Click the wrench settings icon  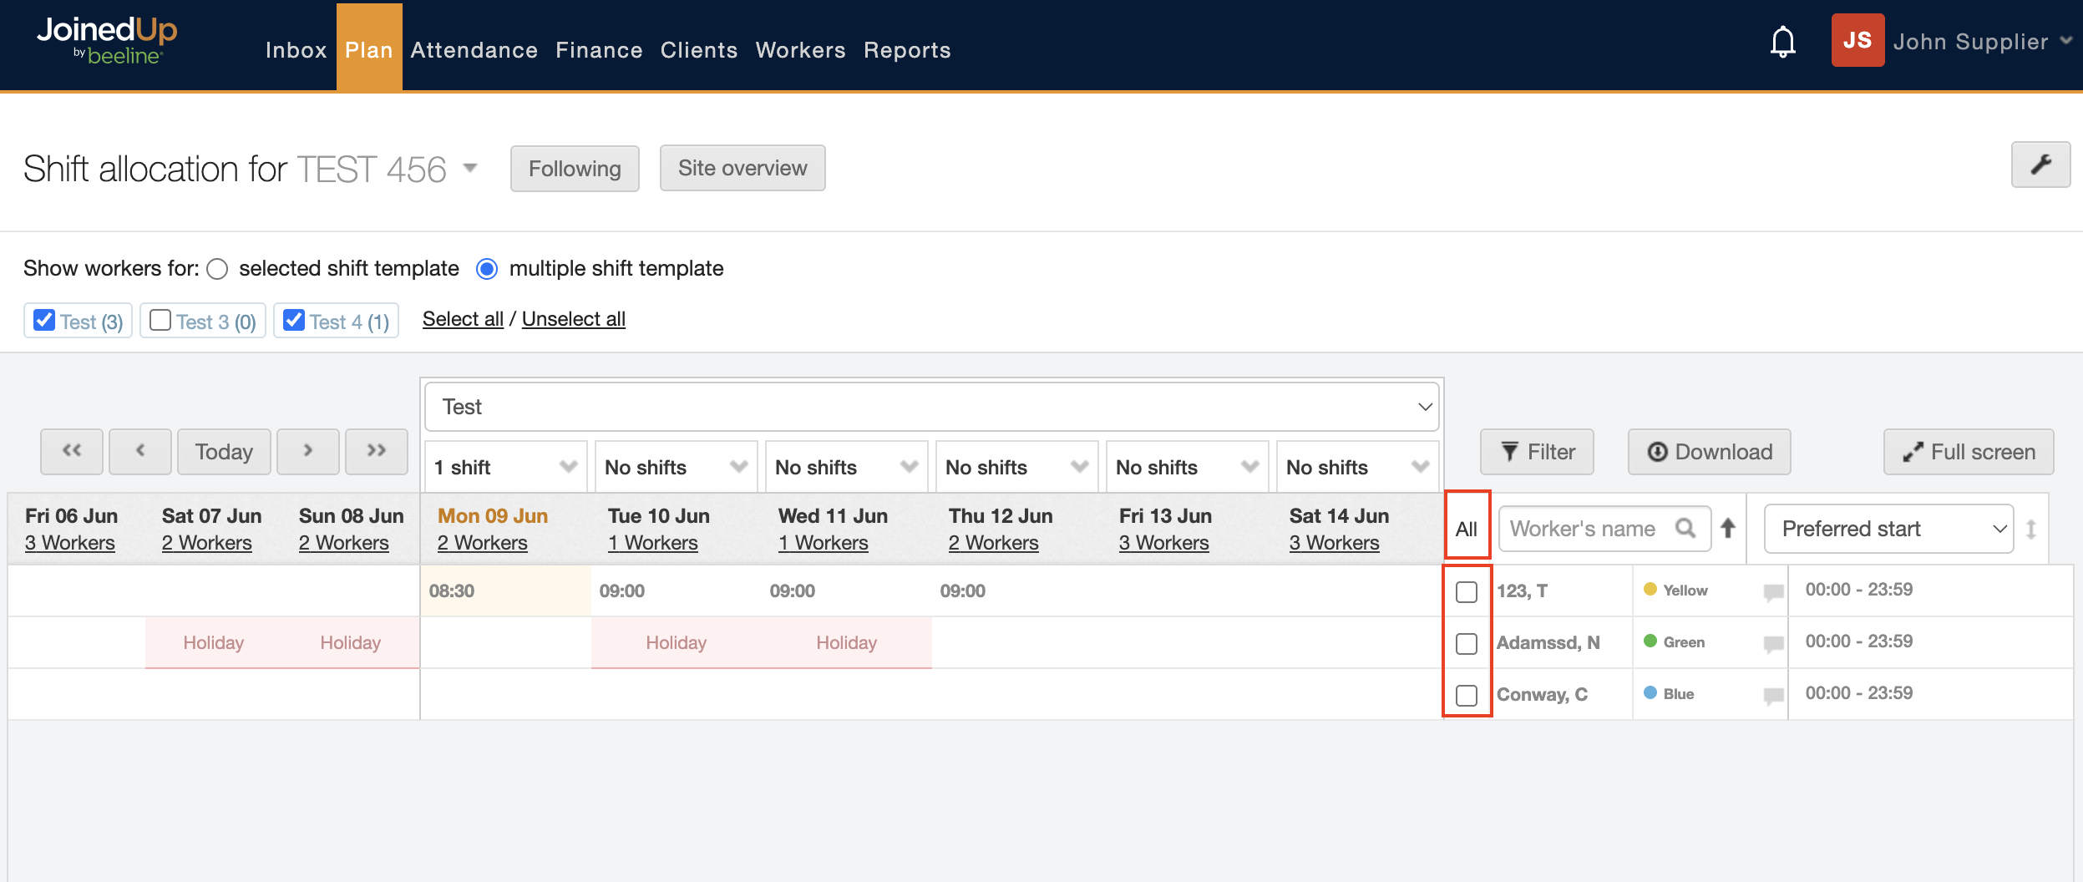[x=2040, y=165]
